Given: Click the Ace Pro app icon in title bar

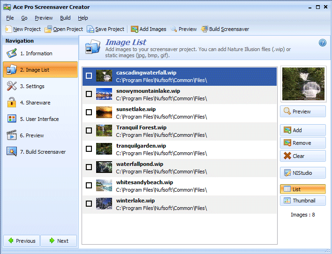Looking at the screenshot, I should point(7,7).
